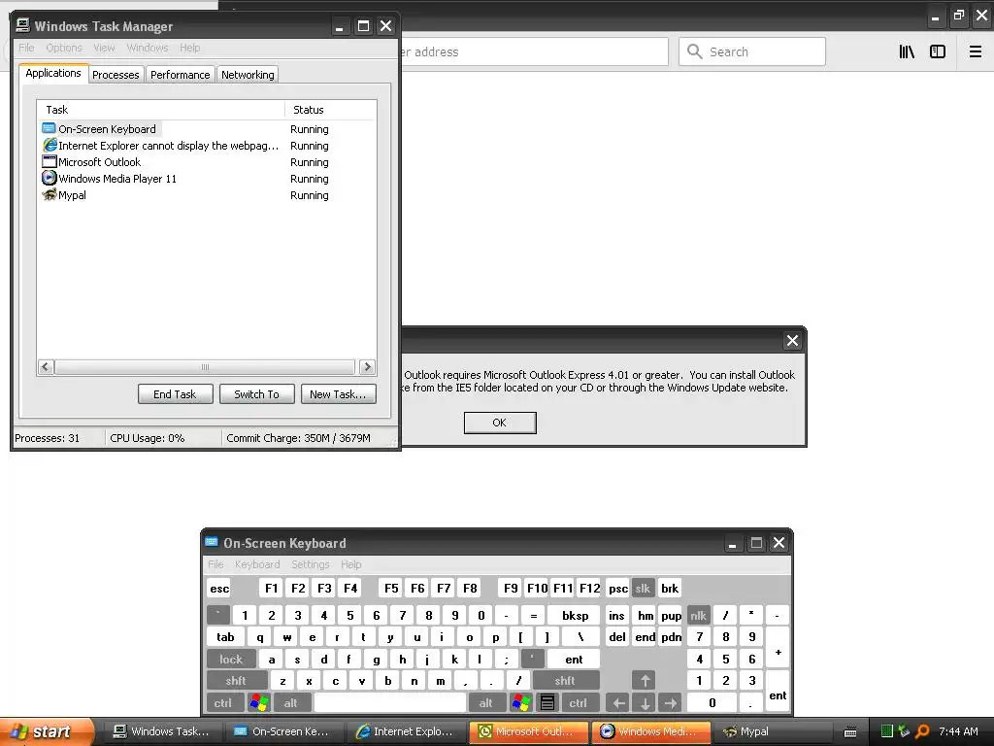
Task: Open the Windows start button
Action: 47,731
